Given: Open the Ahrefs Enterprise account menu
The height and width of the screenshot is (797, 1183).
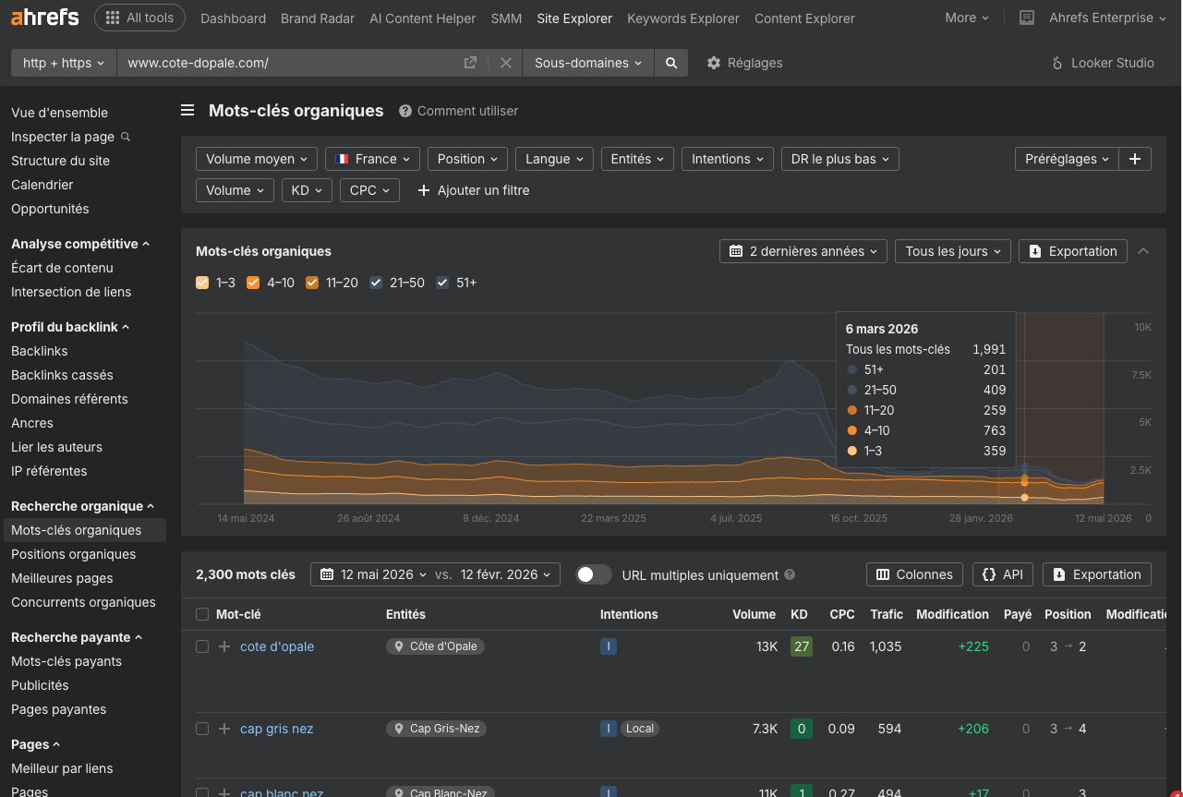Looking at the screenshot, I should pyautogui.click(x=1106, y=18).
